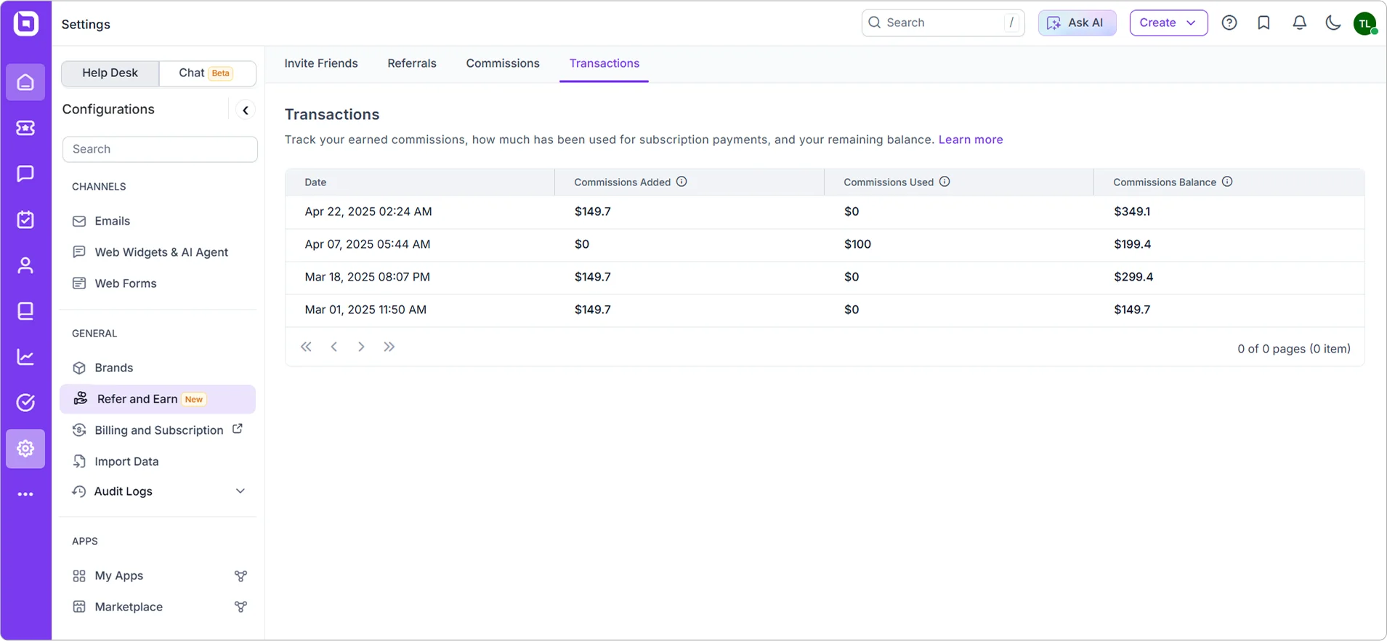Viewport: 1387px width, 641px height.
Task: Switch to Chat Beta configurations
Action: click(x=207, y=73)
